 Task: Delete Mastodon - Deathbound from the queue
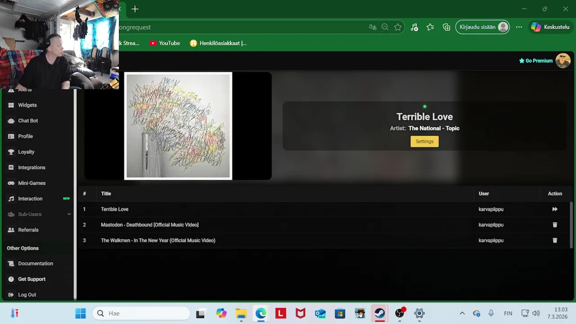tap(555, 225)
